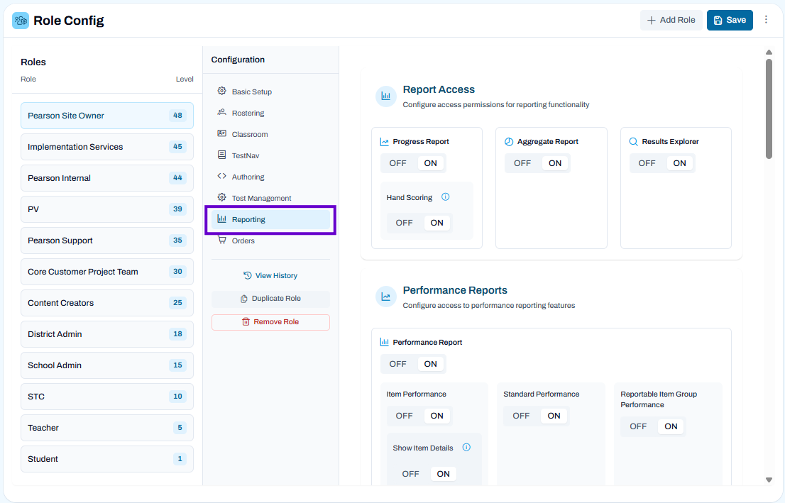
Task: Click the TestNav document icon
Action: pos(221,155)
